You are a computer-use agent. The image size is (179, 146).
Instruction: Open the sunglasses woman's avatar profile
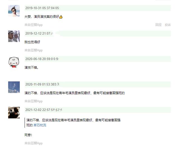tap(14, 11)
